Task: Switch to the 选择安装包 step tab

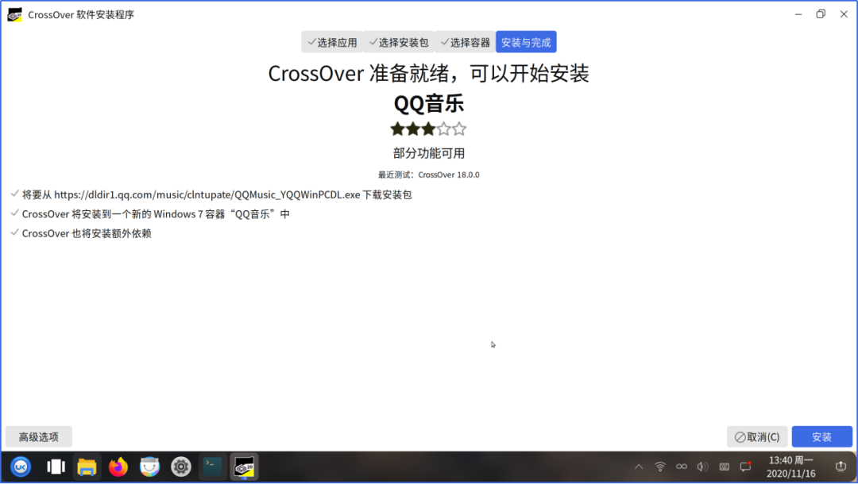Action: click(x=399, y=42)
